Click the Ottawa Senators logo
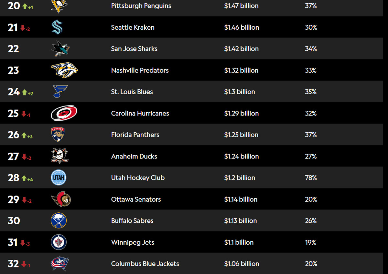Image resolution: width=388 pixels, height=274 pixels. [61, 199]
